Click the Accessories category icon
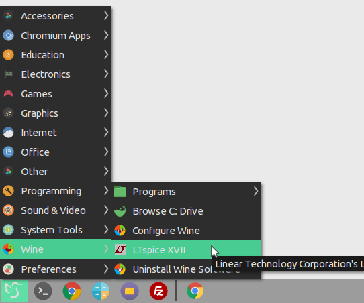 tap(9, 16)
